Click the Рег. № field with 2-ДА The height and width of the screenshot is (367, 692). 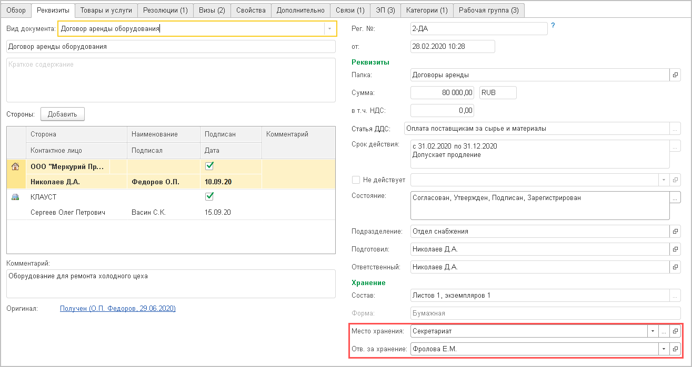click(x=479, y=28)
